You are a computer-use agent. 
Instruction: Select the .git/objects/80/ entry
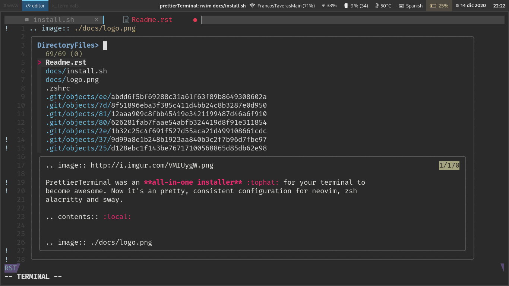point(156,123)
